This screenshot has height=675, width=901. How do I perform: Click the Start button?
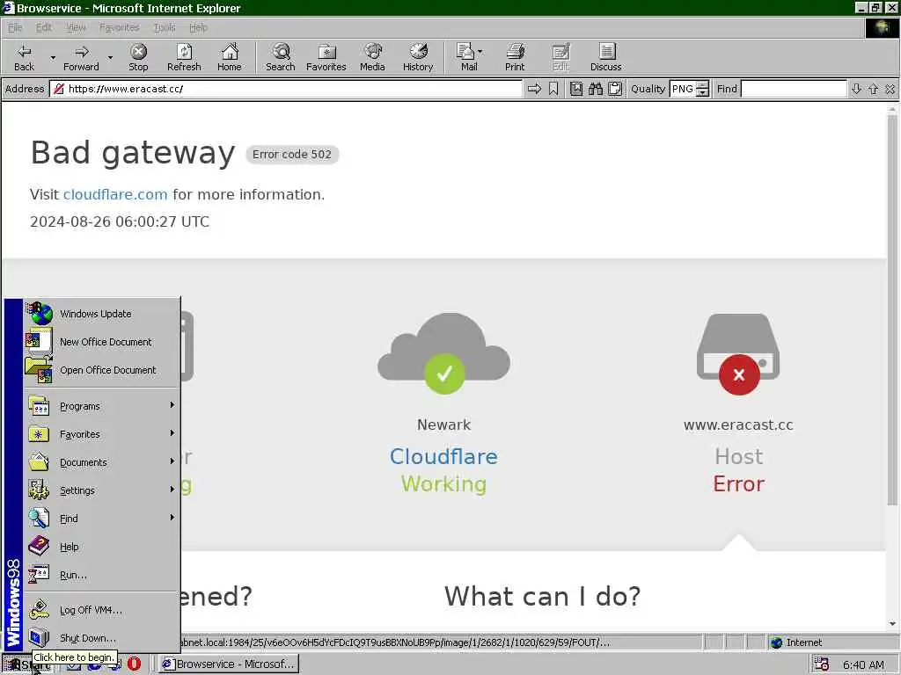coord(27,664)
